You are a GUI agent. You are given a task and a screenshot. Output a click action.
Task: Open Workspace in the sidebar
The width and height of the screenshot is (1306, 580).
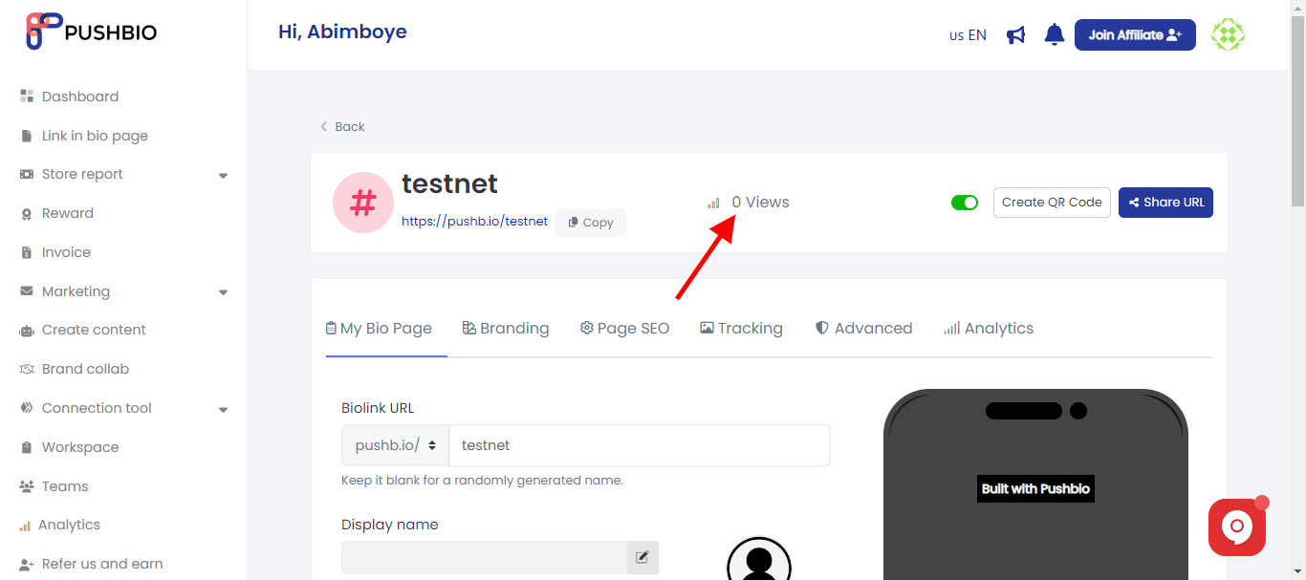[x=80, y=447]
